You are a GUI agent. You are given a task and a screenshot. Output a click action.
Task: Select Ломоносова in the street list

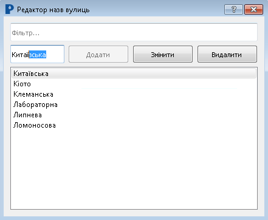tap(134, 125)
